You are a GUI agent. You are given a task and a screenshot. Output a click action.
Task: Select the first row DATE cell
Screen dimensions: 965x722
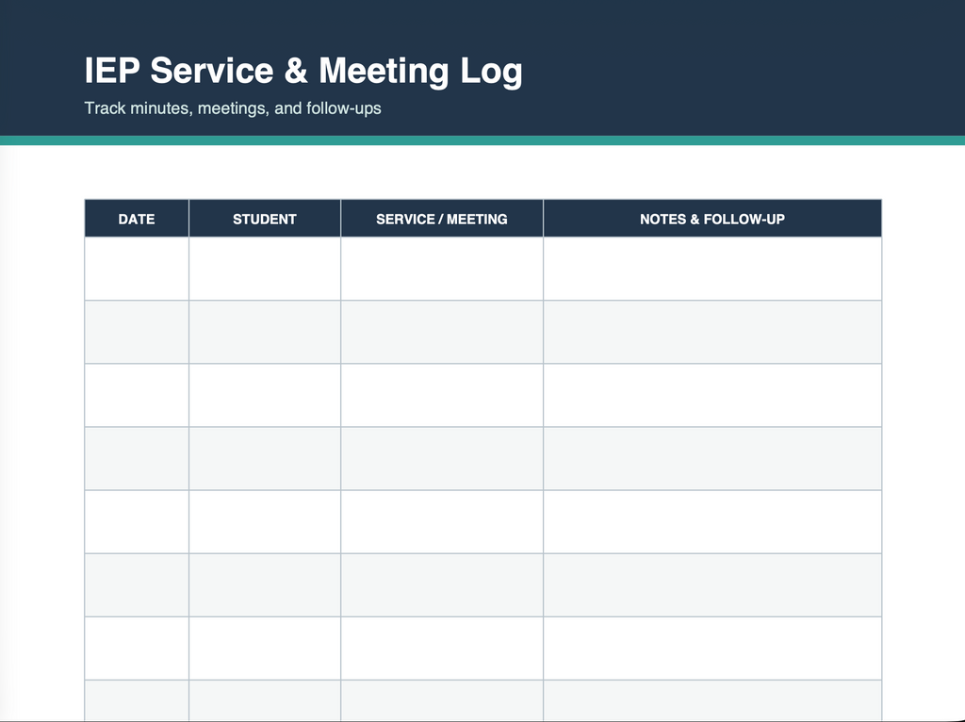click(x=137, y=269)
